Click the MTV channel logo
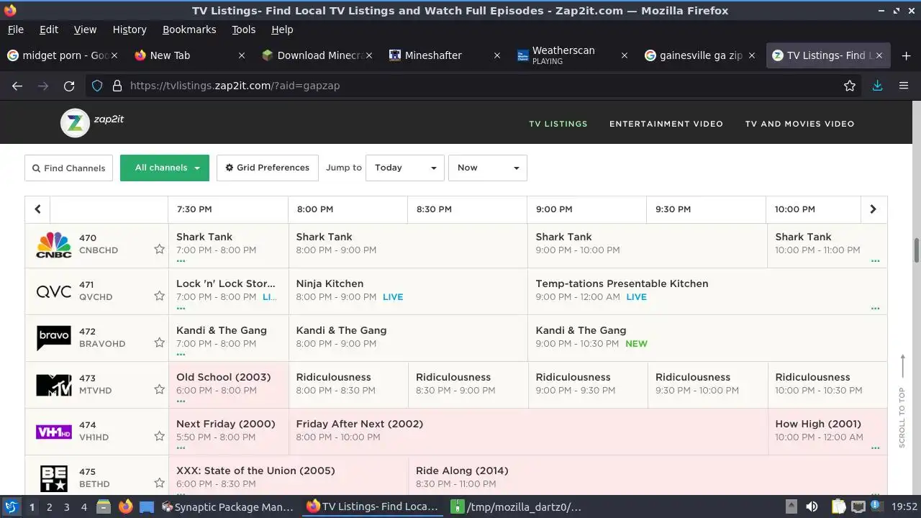 pos(54,385)
